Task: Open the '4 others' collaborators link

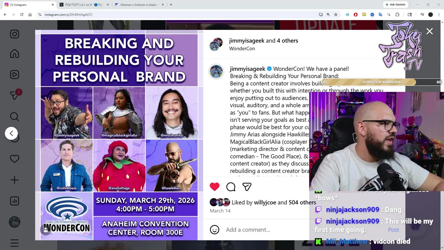Action: (288, 41)
